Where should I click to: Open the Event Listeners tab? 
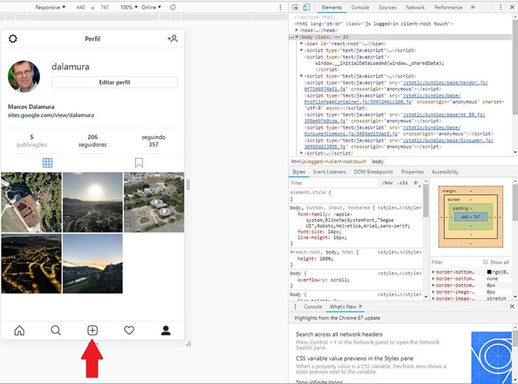[329, 172]
